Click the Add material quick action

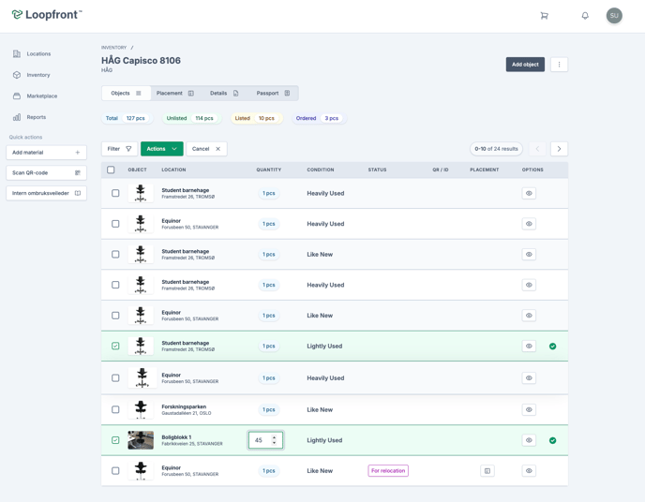(x=47, y=153)
